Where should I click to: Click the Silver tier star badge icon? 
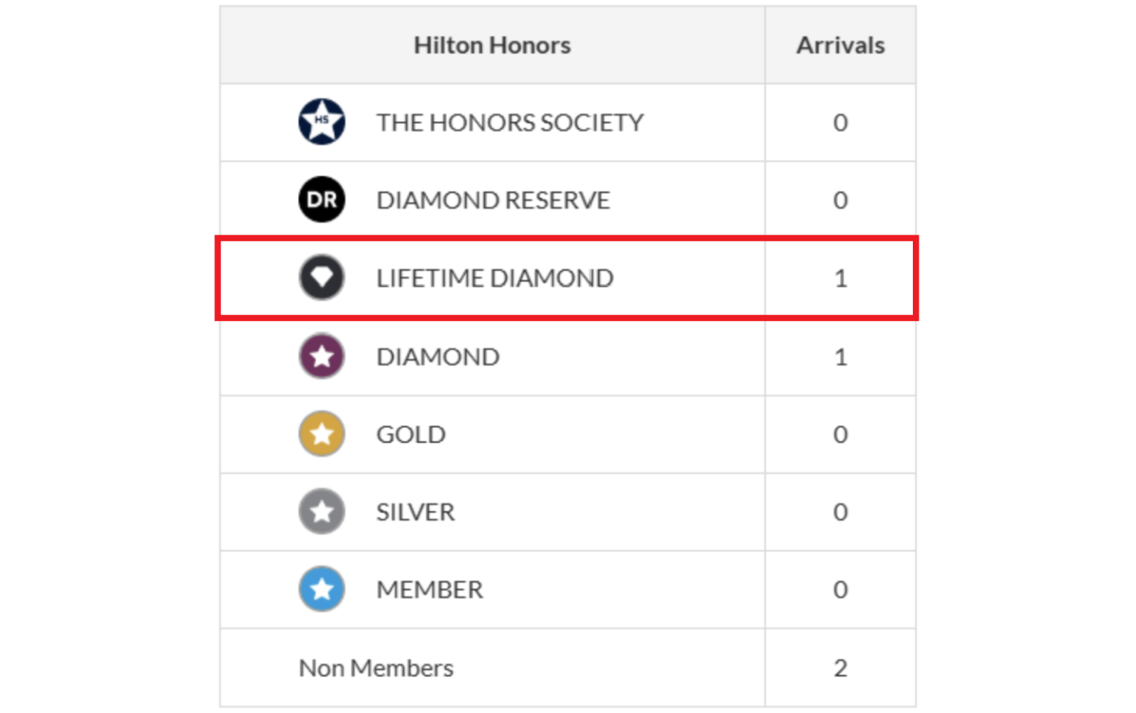coord(322,512)
